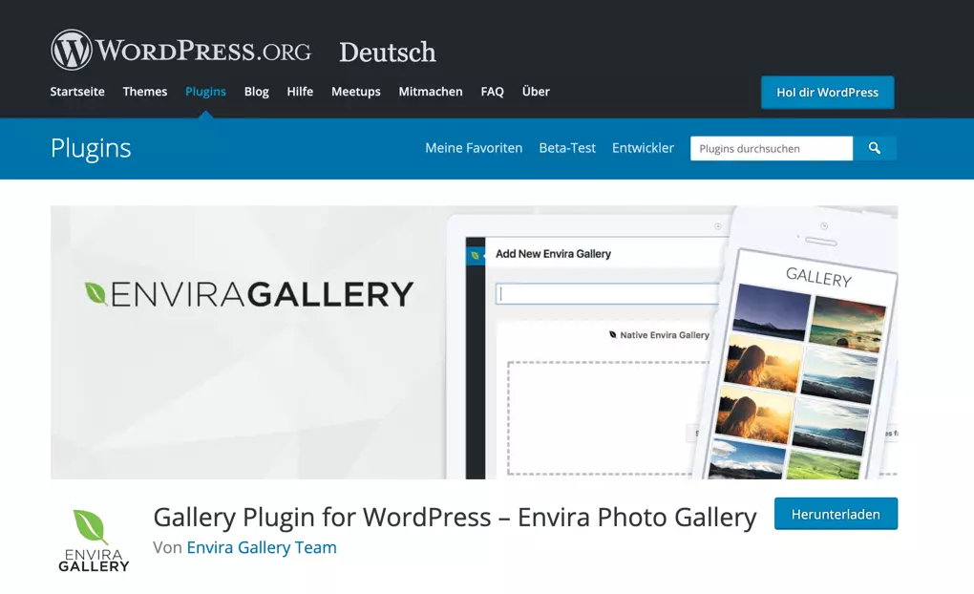This screenshot has height=594, width=974.
Task: Open the Meetups nav item
Action: coord(356,92)
